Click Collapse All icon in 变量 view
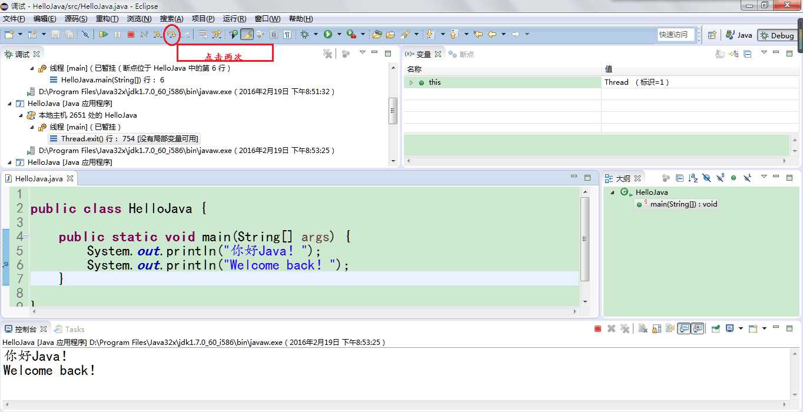Viewport: 803px width, 412px height. click(748, 54)
